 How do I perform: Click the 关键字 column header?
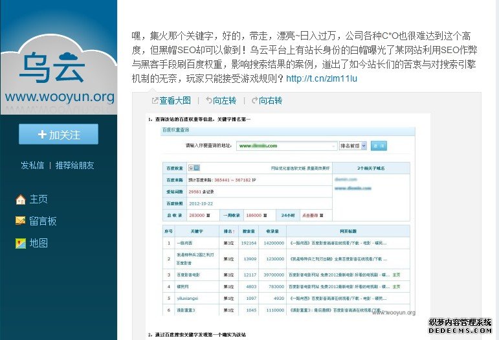197,231
